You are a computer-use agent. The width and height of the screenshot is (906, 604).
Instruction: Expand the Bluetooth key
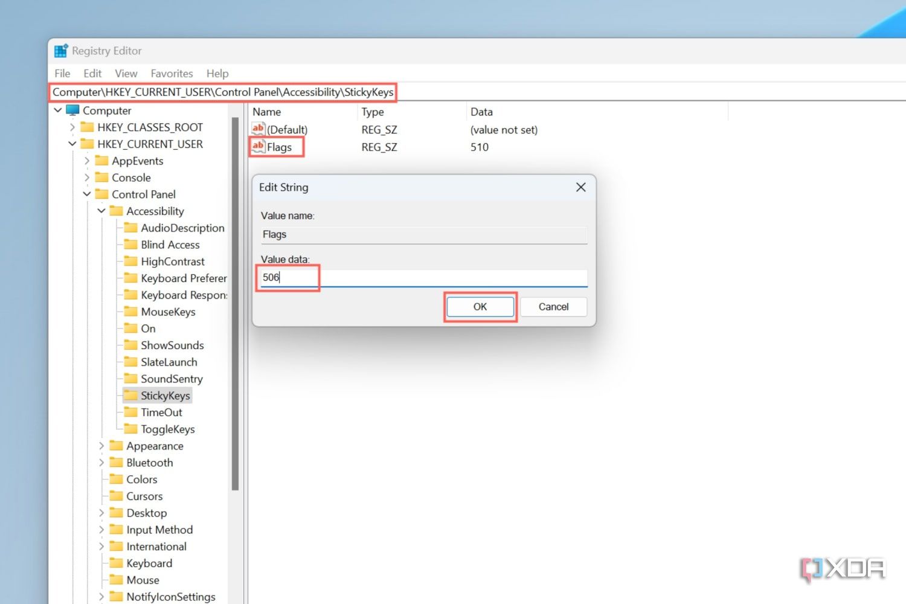(101, 462)
